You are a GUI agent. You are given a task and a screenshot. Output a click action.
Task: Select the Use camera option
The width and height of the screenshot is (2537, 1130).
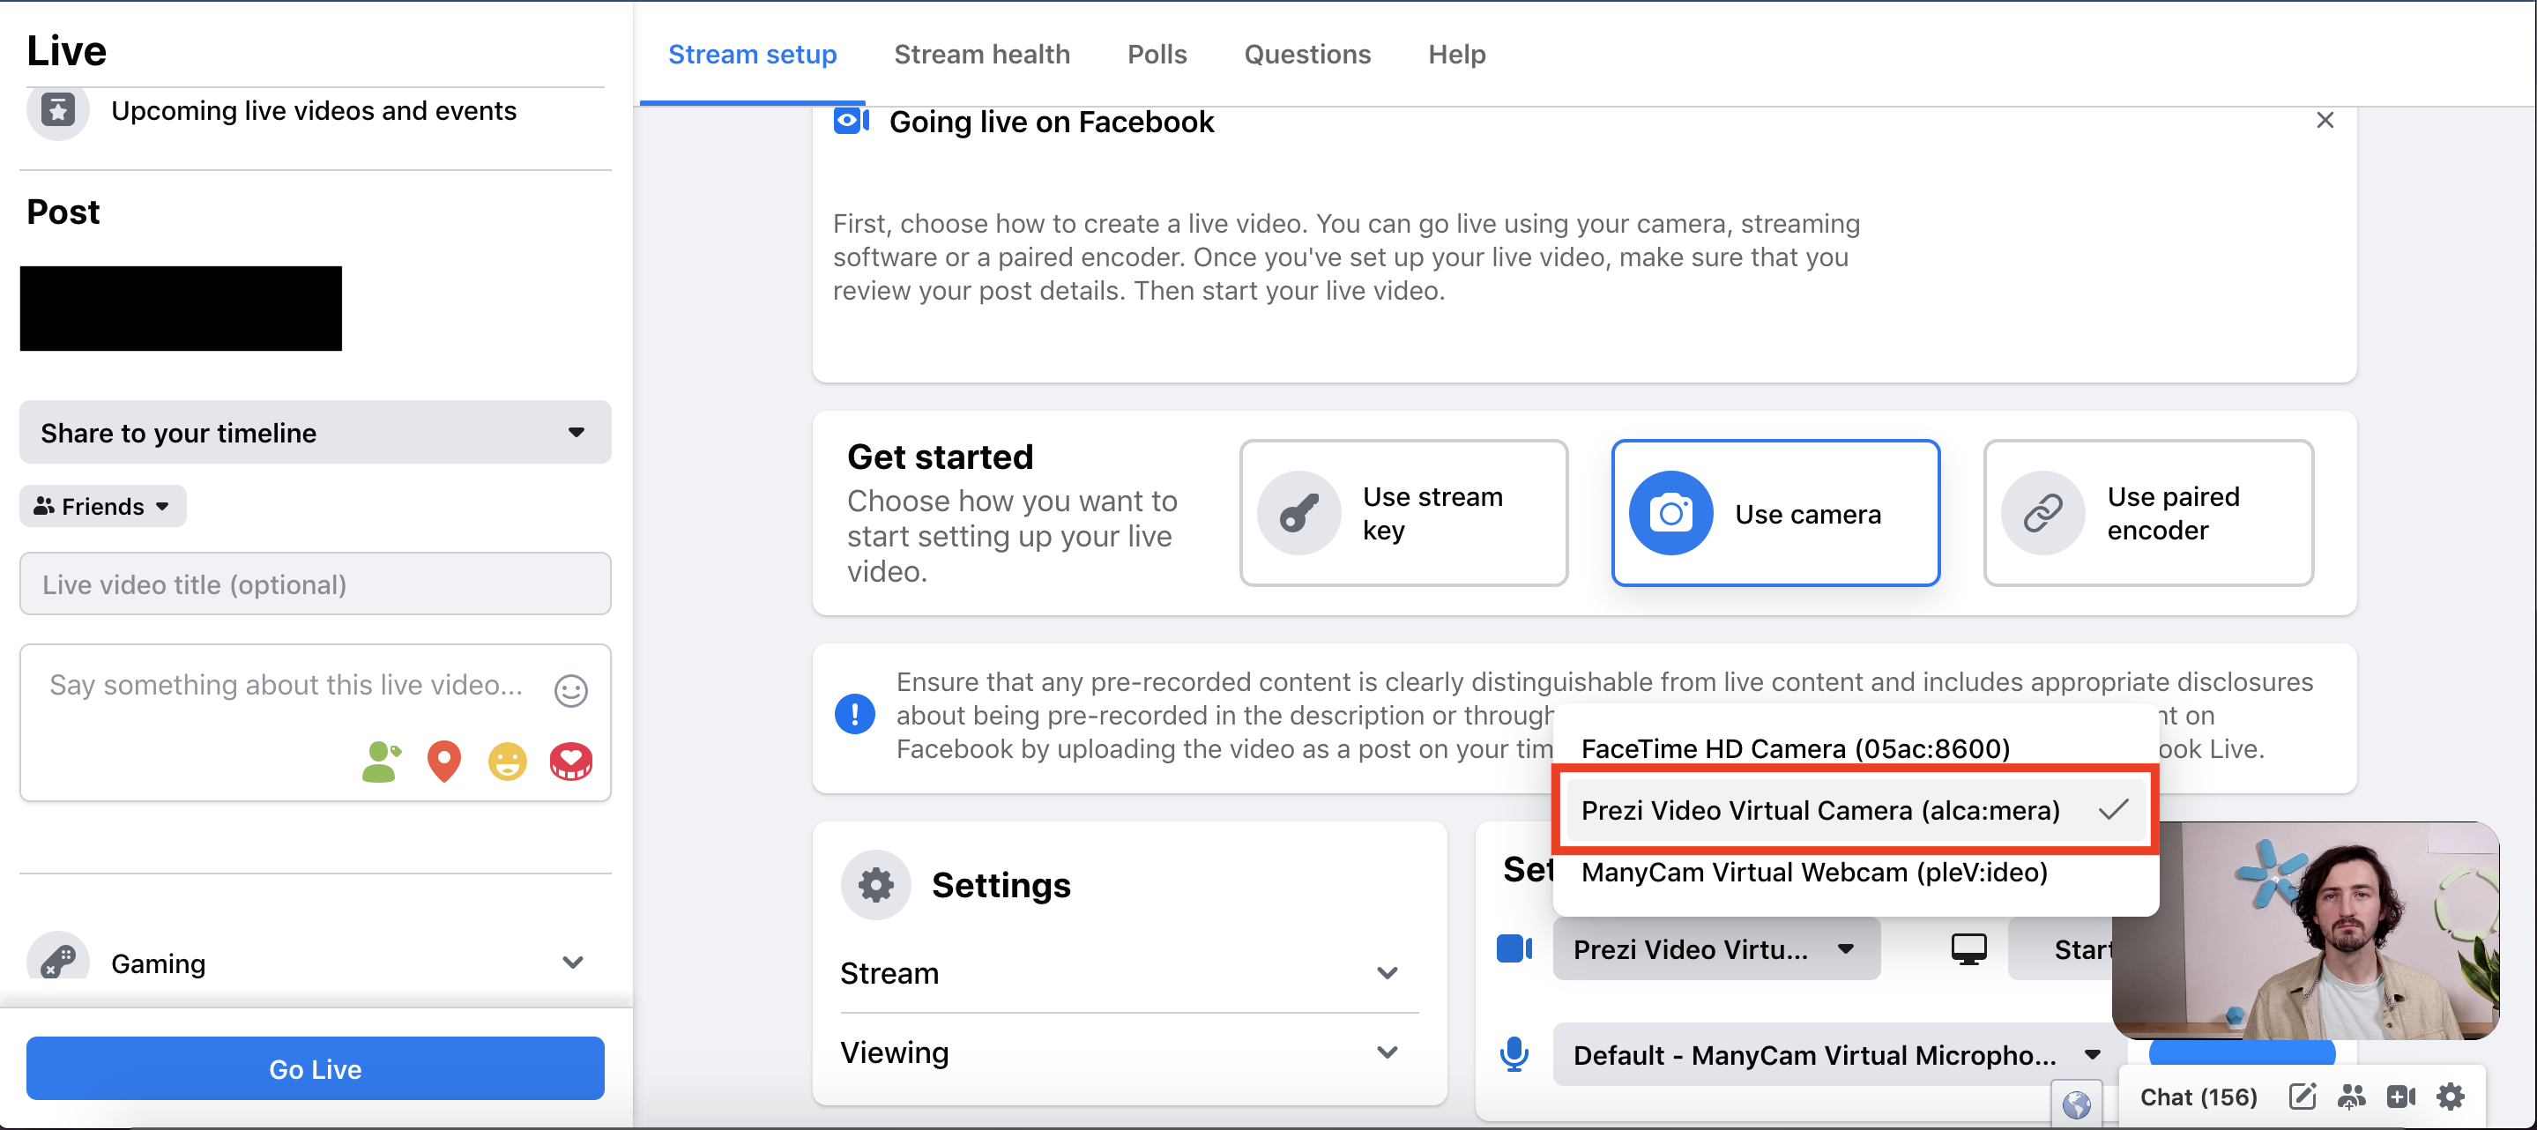coord(1774,513)
